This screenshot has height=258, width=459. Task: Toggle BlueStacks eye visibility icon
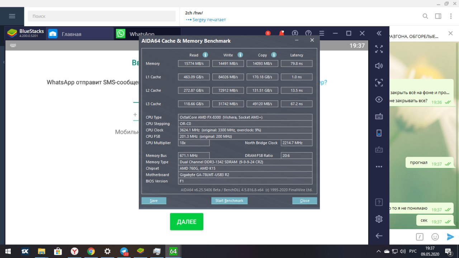(379, 99)
